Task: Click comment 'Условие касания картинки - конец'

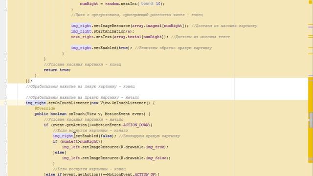Action: 83,65
